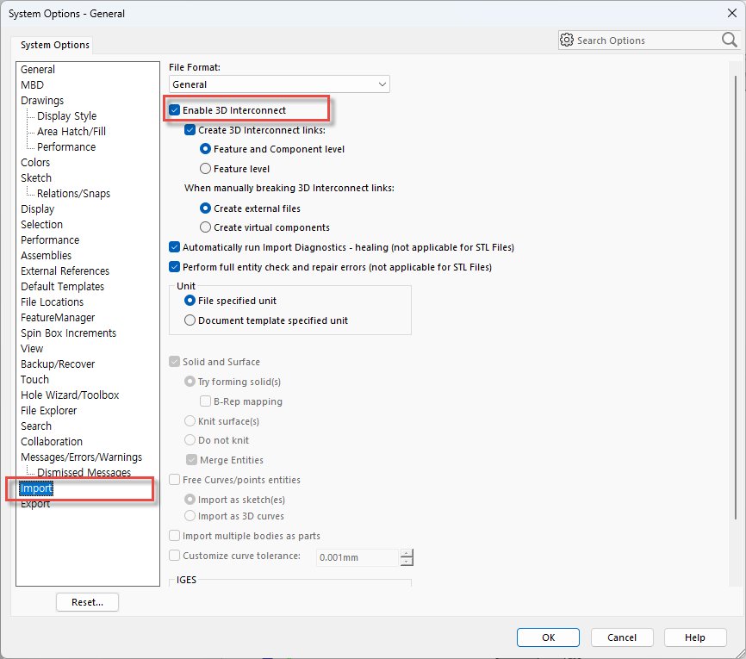Open Messages/Errors/Warnings settings

click(x=81, y=457)
